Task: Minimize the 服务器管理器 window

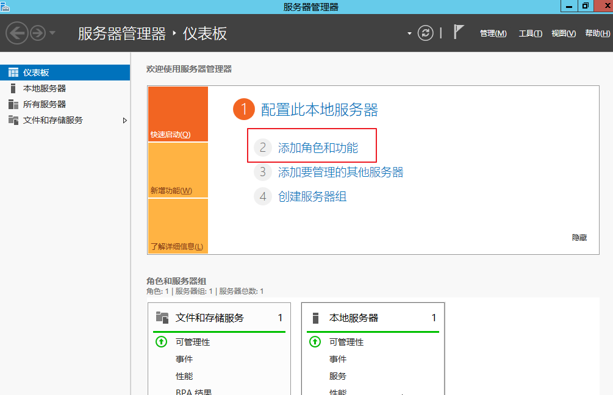Action: [569, 6]
